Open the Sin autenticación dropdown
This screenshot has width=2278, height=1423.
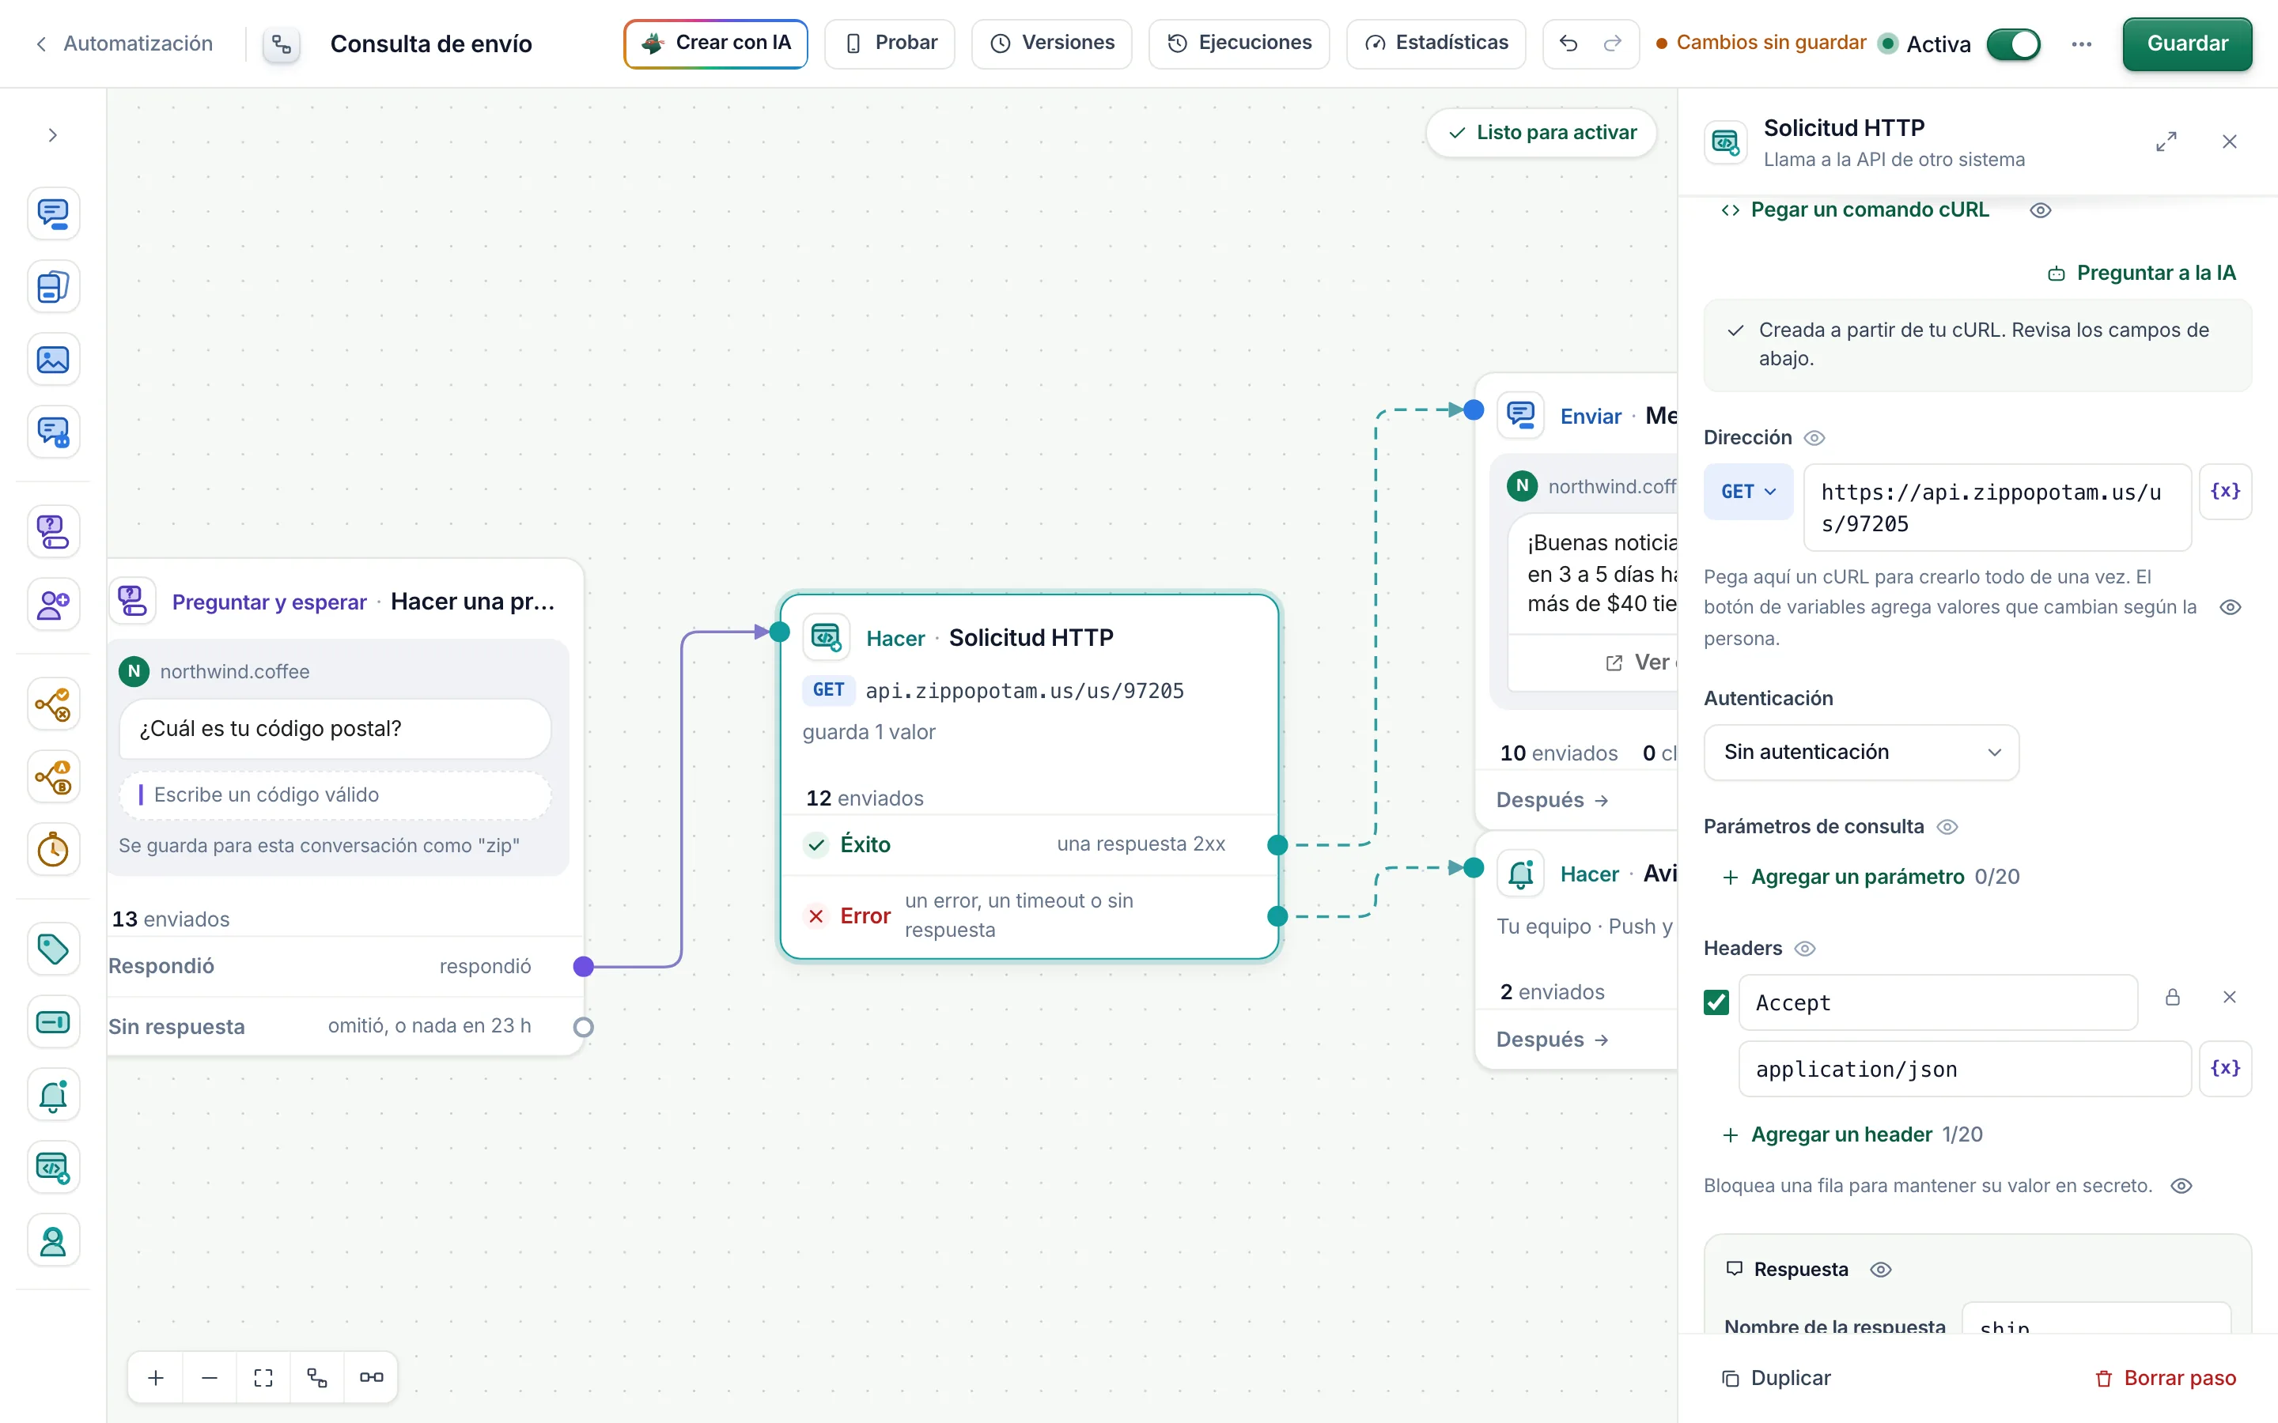pyautogui.click(x=1861, y=752)
